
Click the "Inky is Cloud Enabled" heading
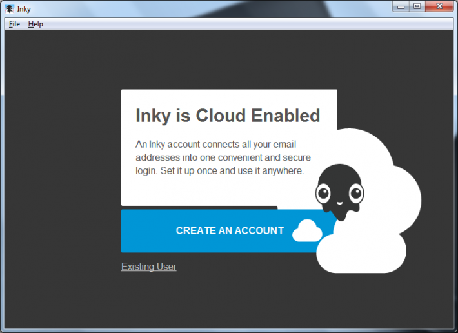(228, 116)
